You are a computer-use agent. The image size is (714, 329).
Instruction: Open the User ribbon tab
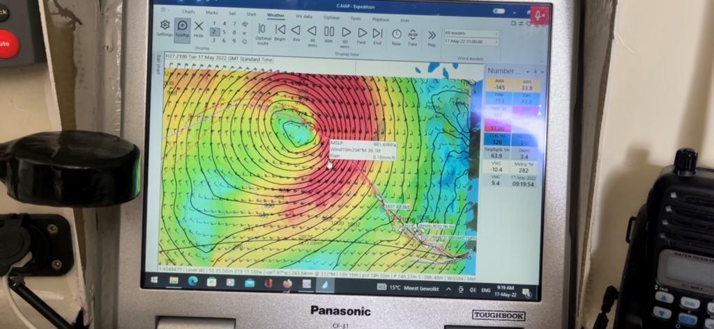[x=404, y=20]
